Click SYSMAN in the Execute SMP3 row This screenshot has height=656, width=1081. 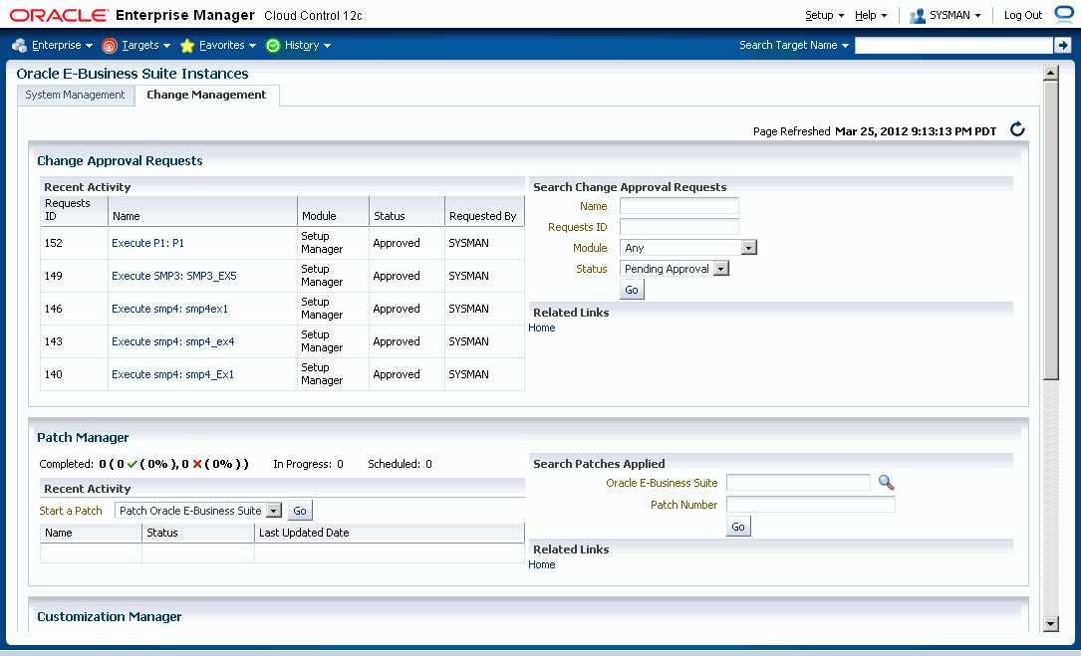coord(469,277)
